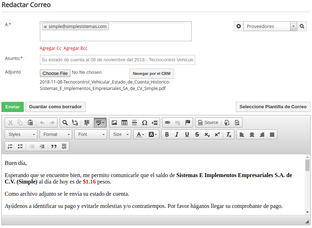Screen dimensions: 312x228
Task: Click the round icon left of Proveedores
Action: [x=239, y=26]
